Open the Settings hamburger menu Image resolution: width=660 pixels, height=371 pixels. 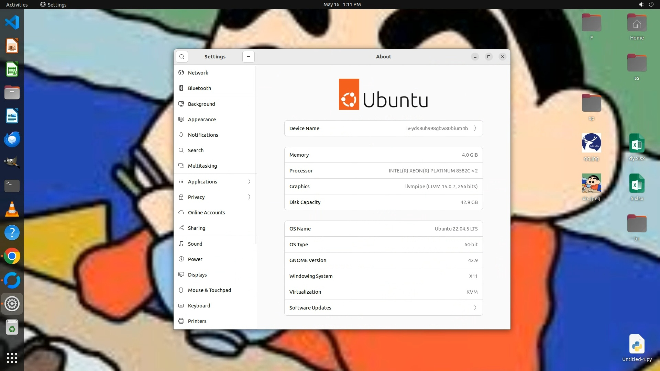coord(248,57)
